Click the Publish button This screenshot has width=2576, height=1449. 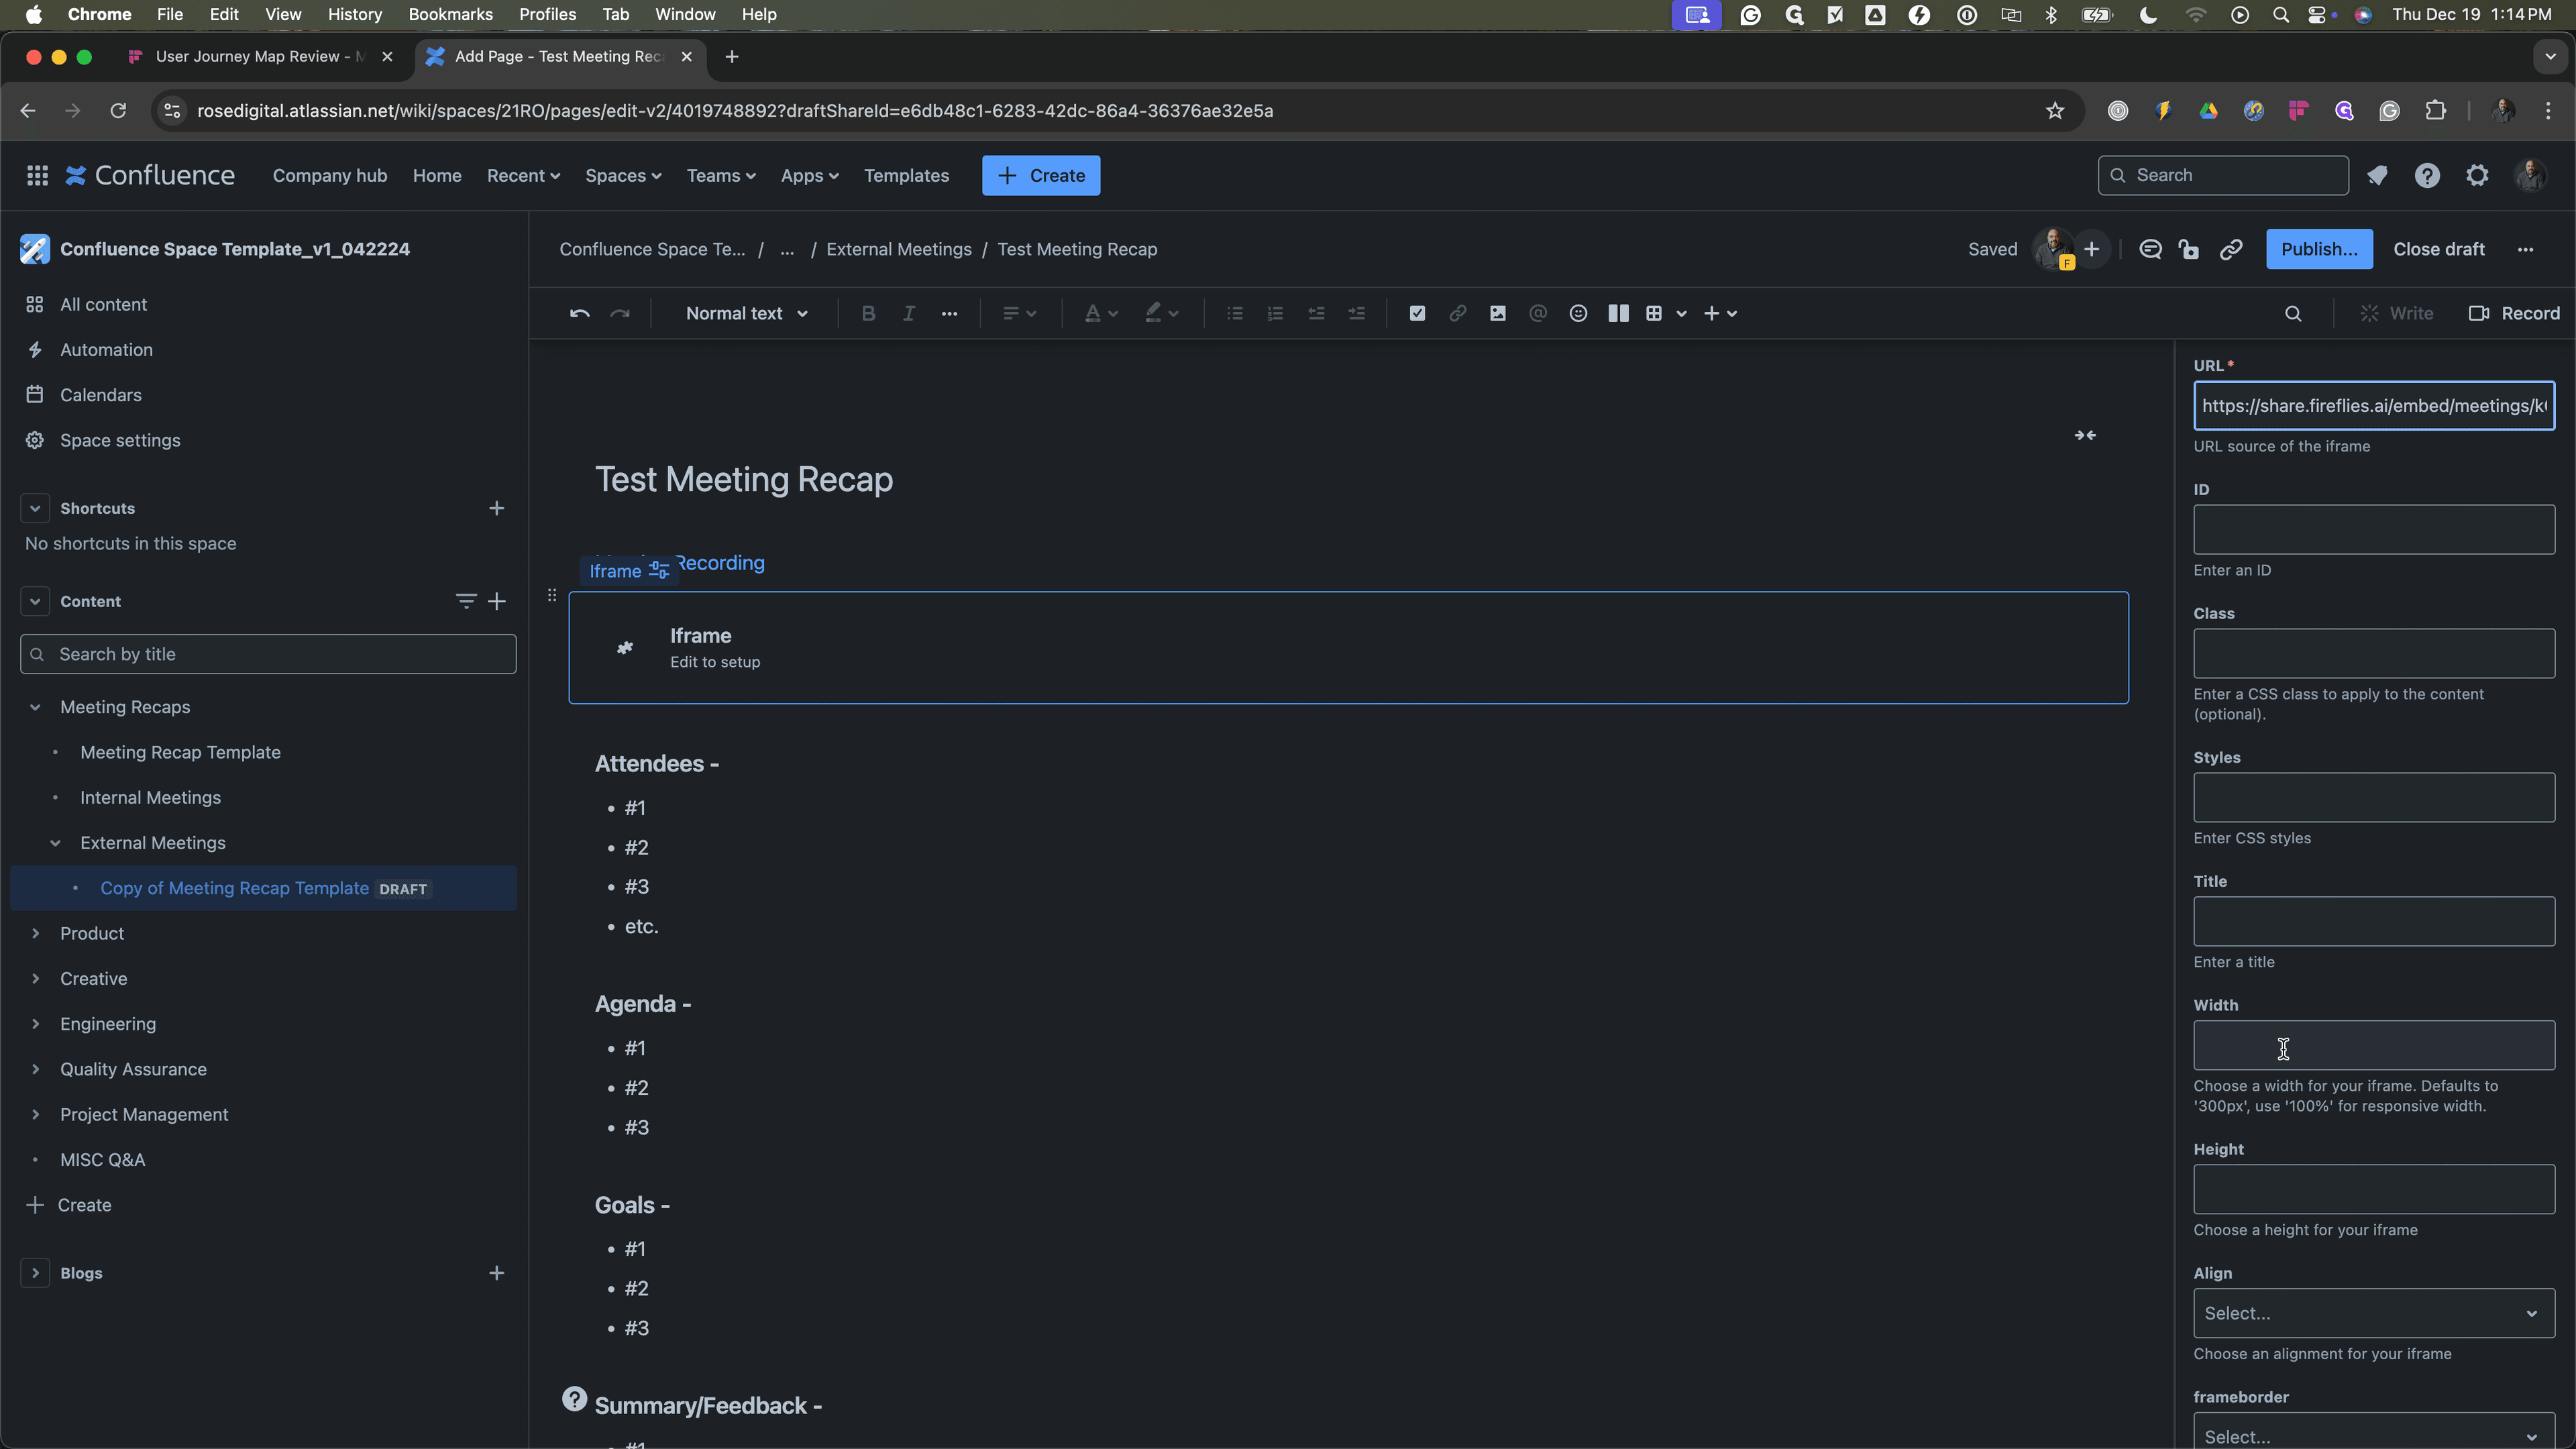(x=2319, y=249)
